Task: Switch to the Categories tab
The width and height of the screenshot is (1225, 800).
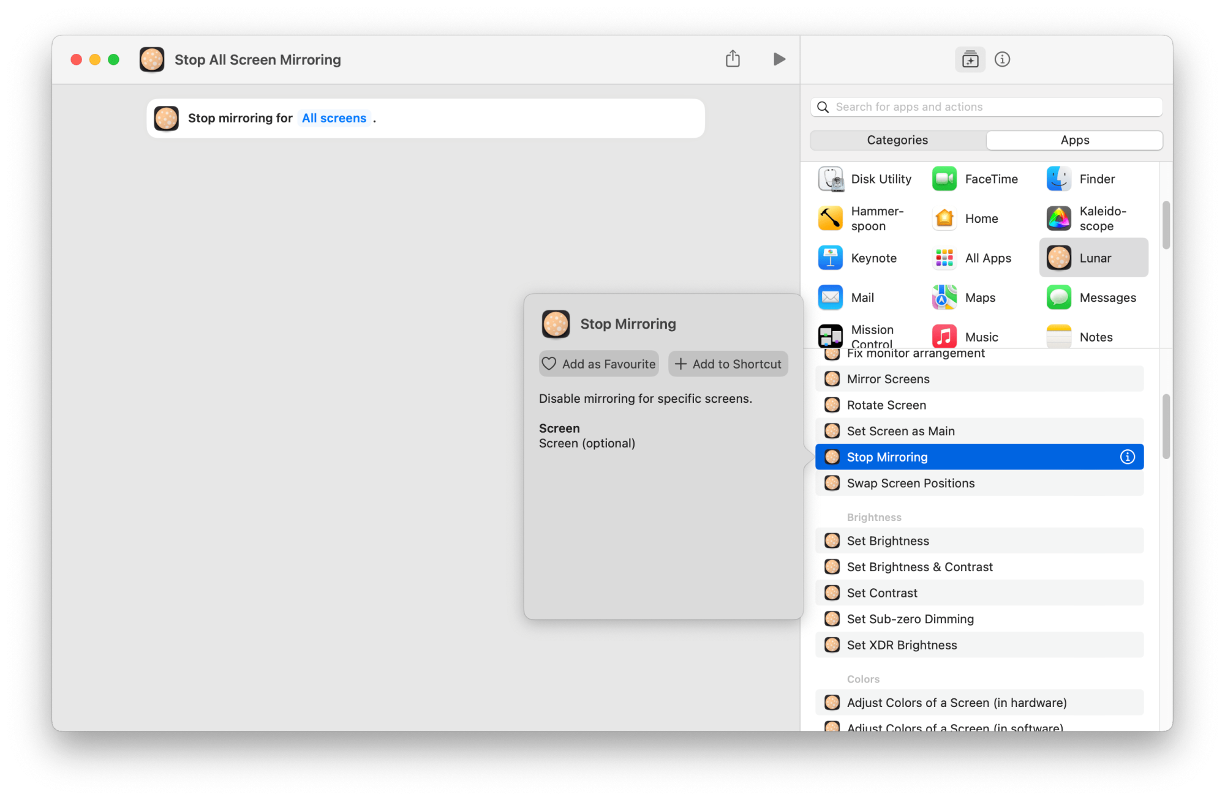Action: click(x=897, y=140)
